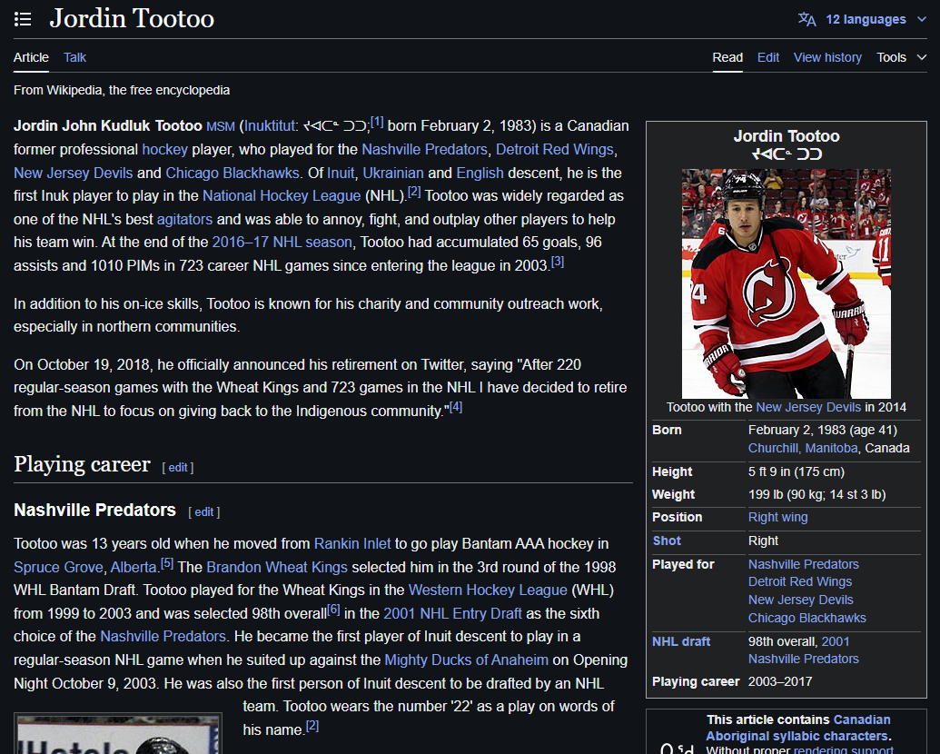
Task: Follow the rendering support link
Action: pyautogui.click(x=843, y=749)
